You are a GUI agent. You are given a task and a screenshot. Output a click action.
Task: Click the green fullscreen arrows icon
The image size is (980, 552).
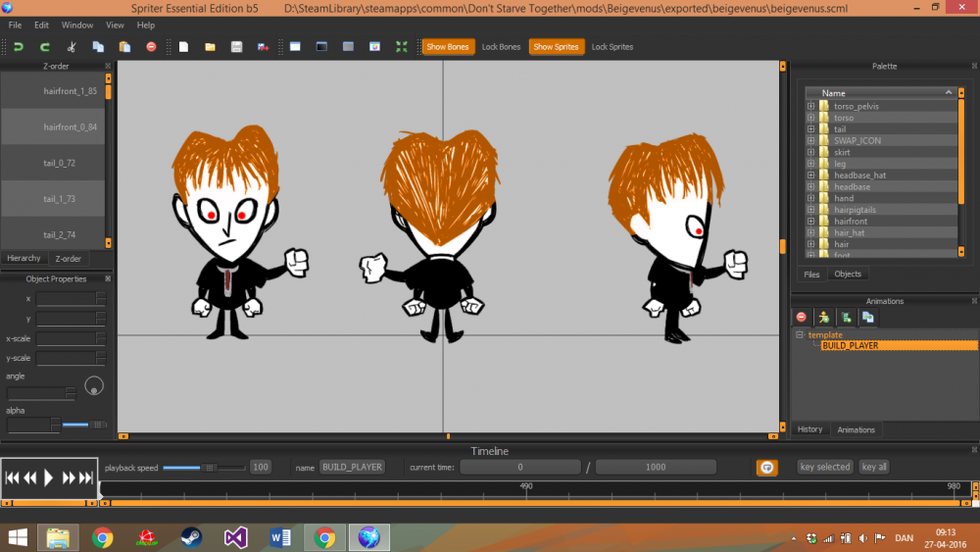[401, 47]
